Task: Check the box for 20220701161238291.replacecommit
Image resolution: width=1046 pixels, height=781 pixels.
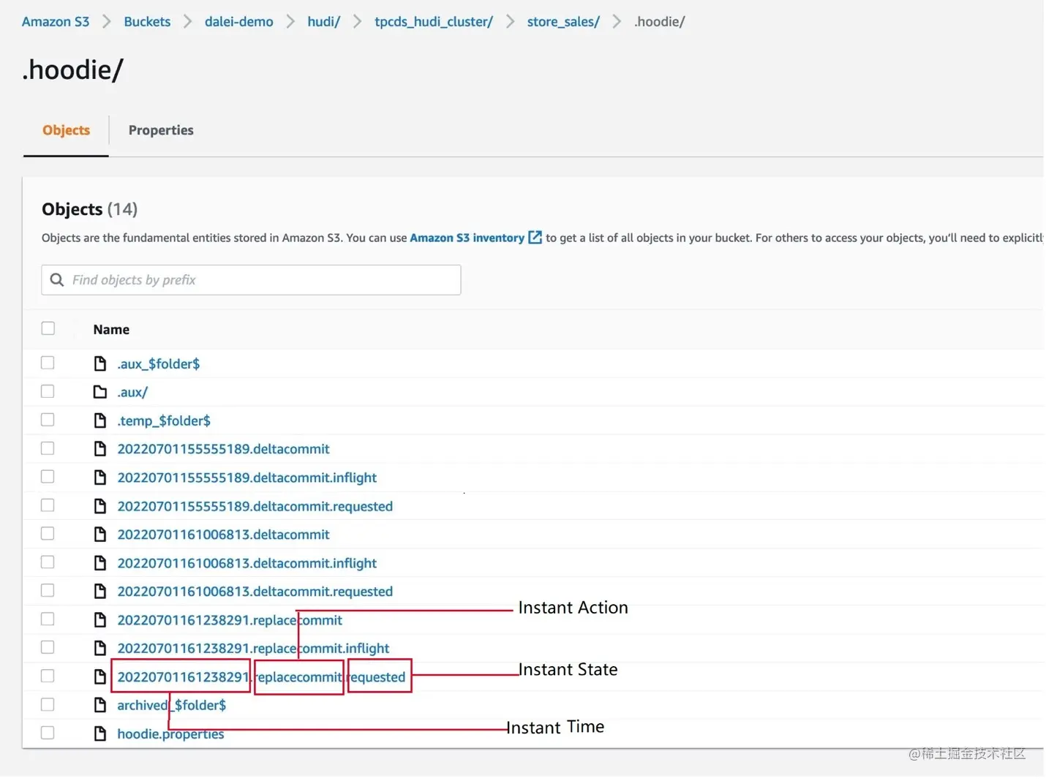Action: (x=48, y=619)
